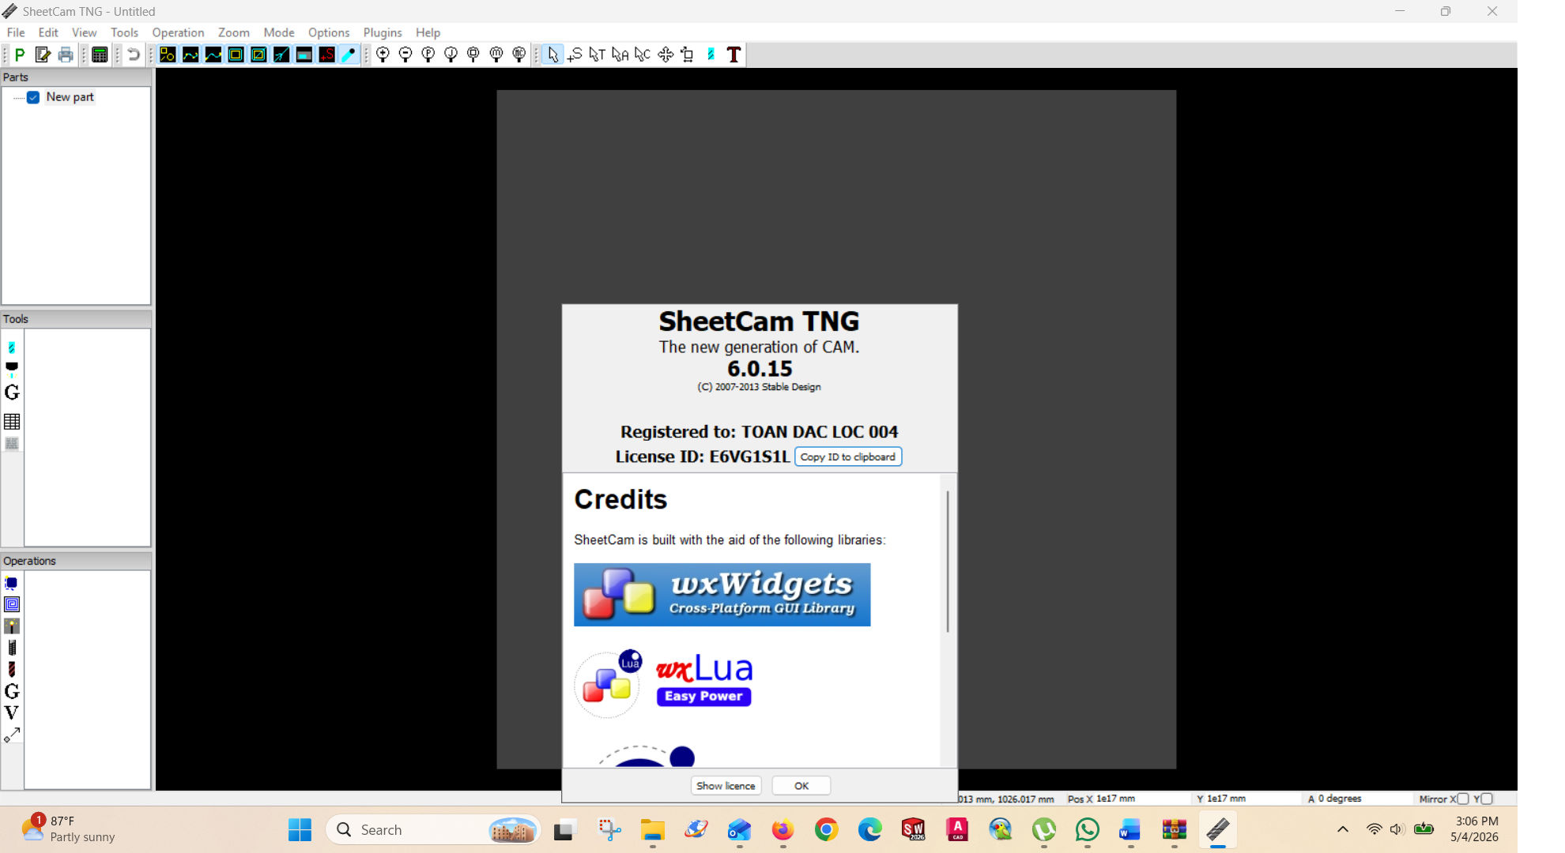Click the V icon in Operations panel

(x=12, y=712)
